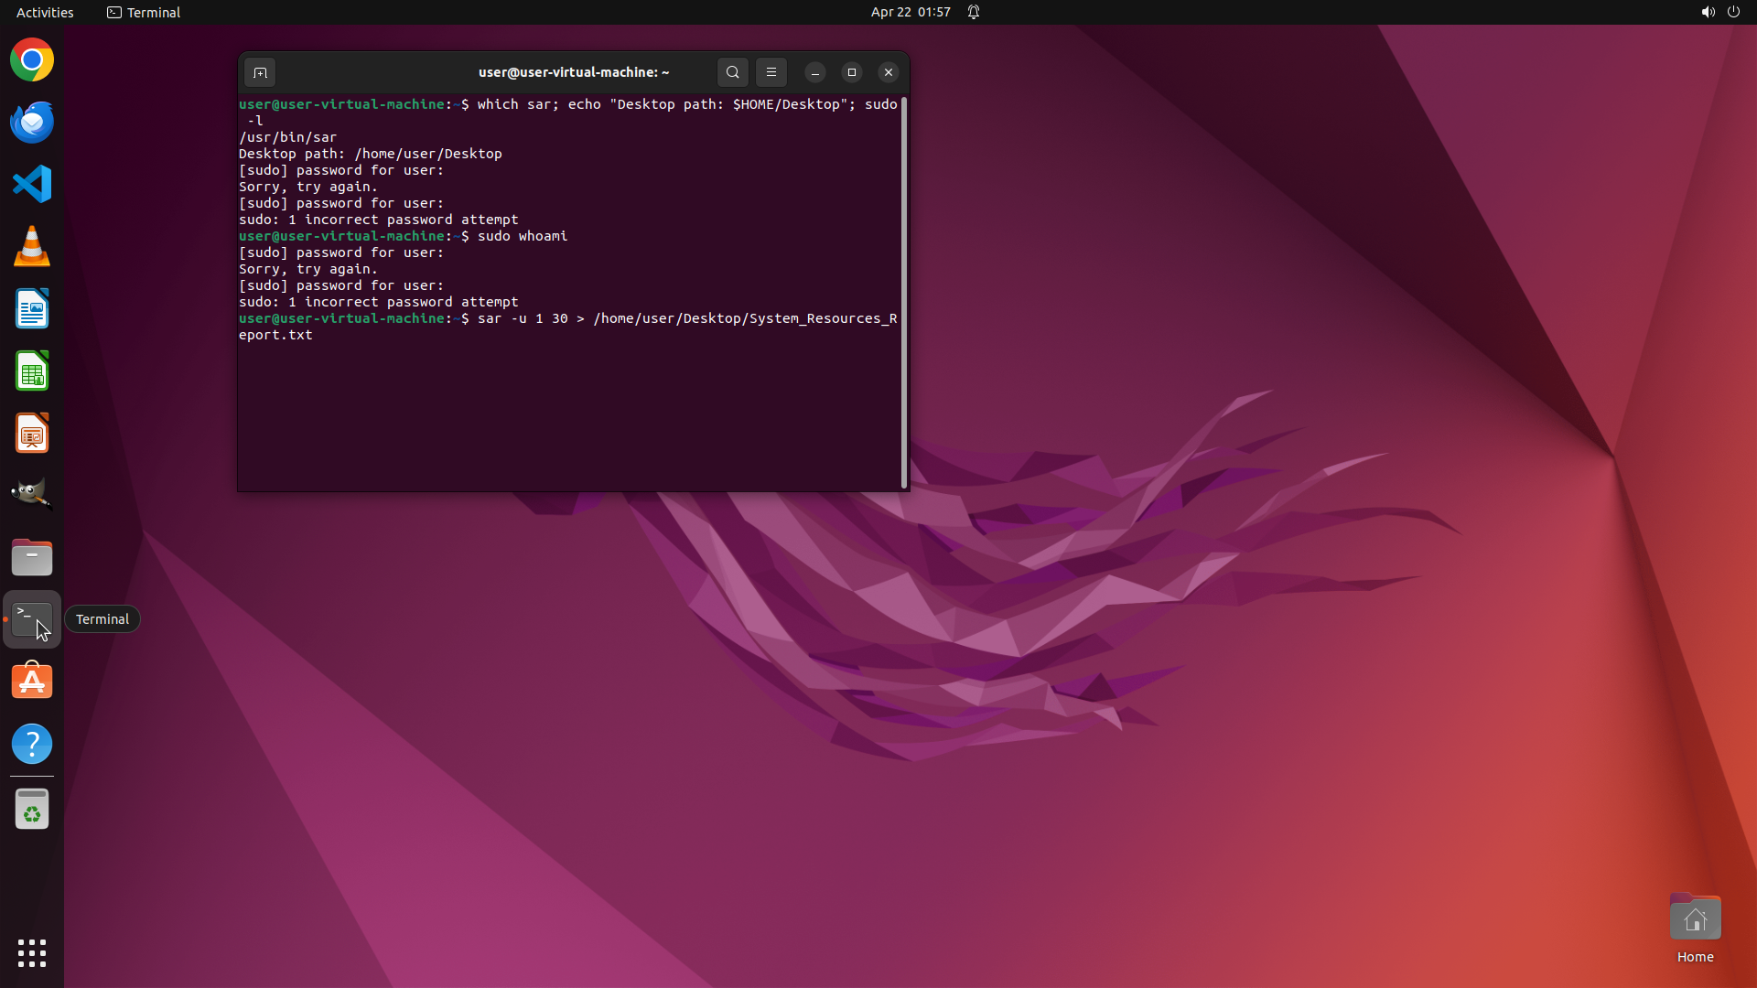Open Thunderbird mail from the dock
The width and height of the screenshot is (1757, 988).
(x=32, y=123)
